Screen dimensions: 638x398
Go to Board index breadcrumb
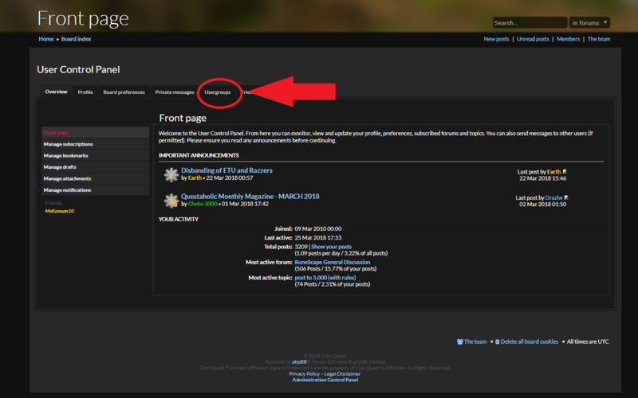(x=76, y=39)
